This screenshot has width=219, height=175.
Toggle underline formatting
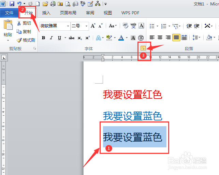point(59,38)
